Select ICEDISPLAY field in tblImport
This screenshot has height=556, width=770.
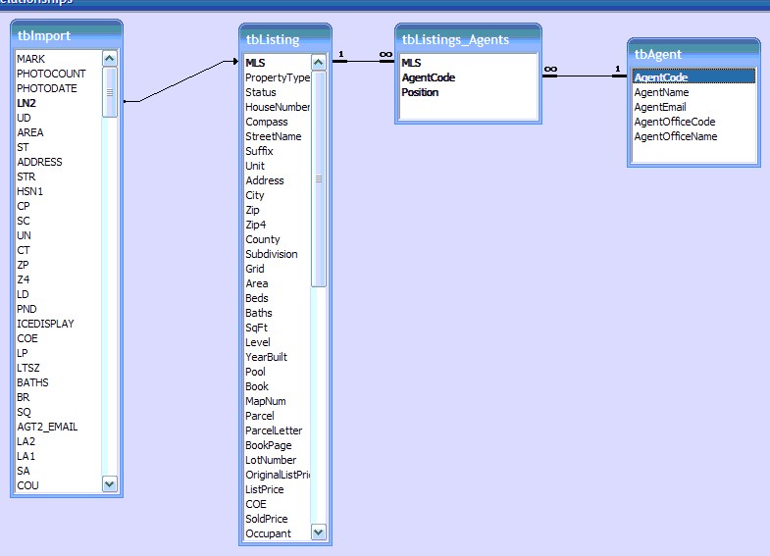(46, 324)
